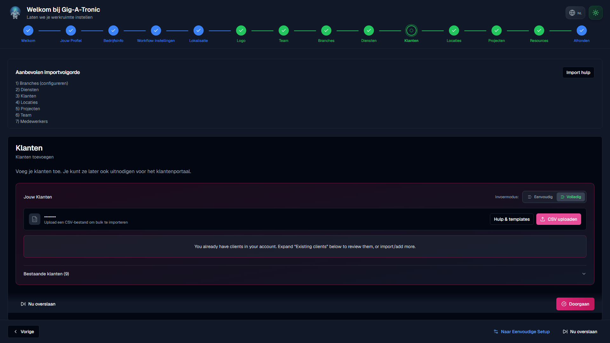Click the CSV uploaden button
The width and height of the screenshot is (610, 343).
(559, 219)
